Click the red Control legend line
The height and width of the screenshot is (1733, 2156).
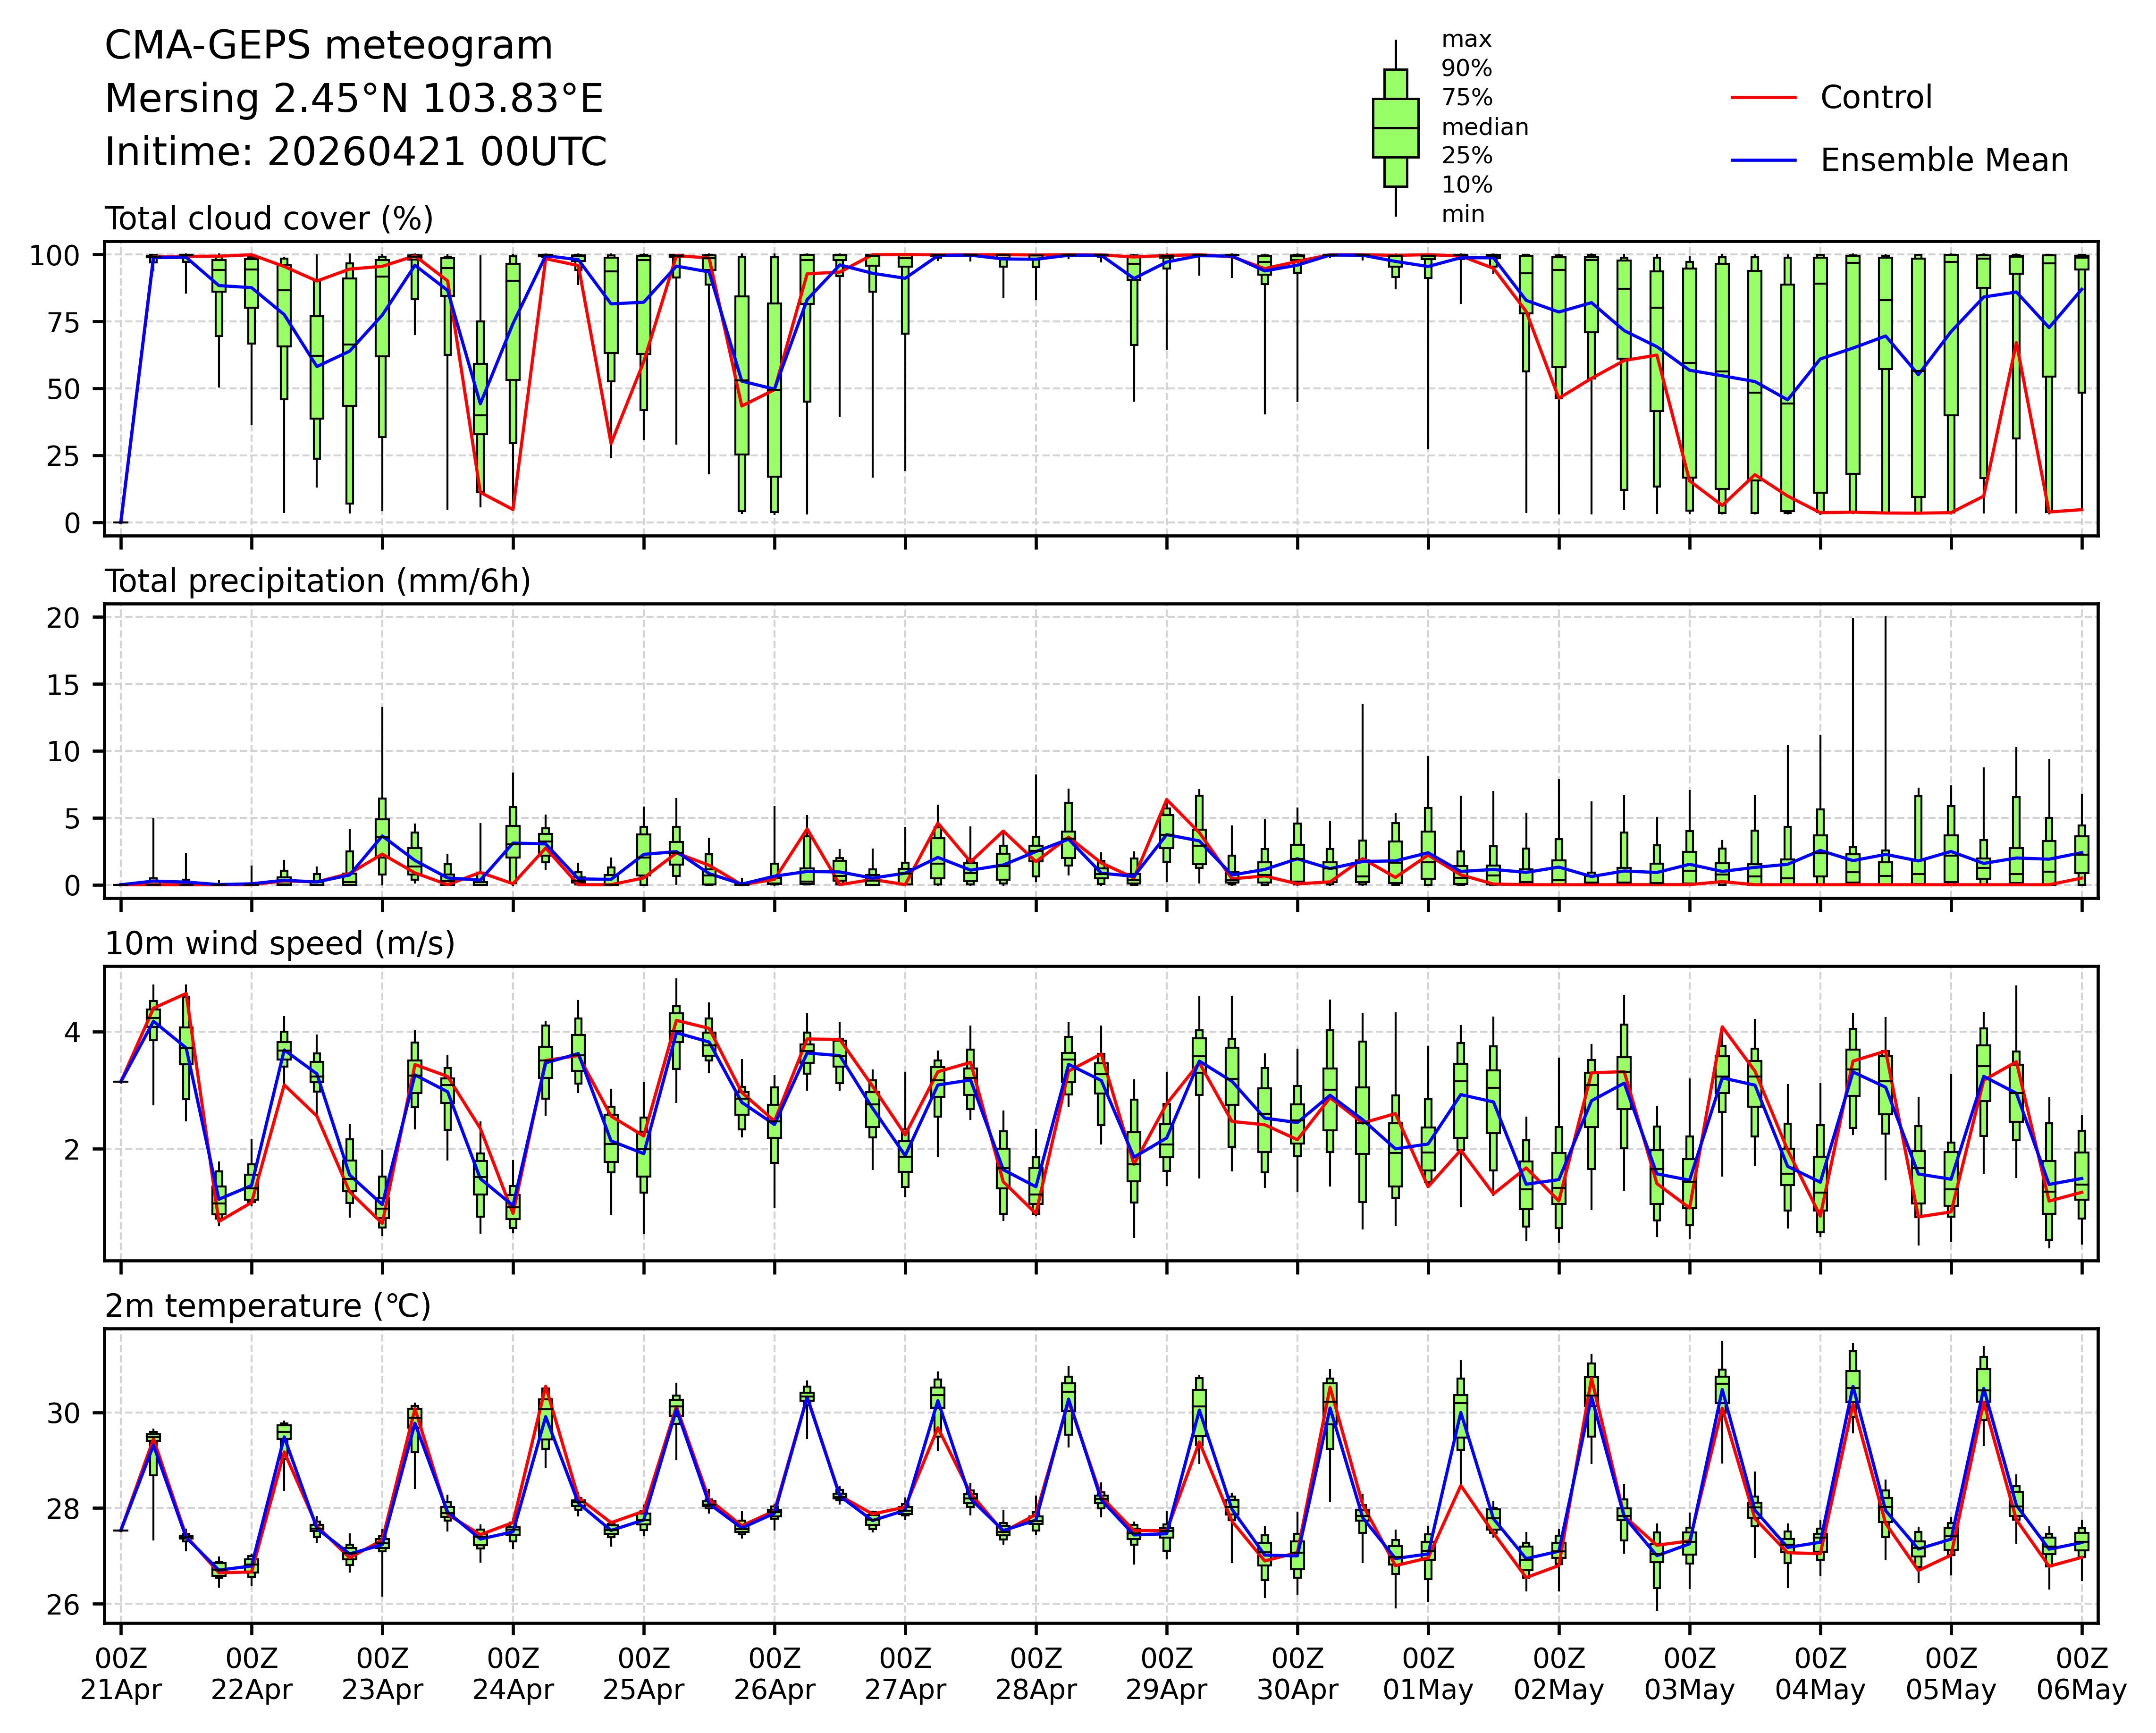pyautogui.click(x=1763, y=98)
